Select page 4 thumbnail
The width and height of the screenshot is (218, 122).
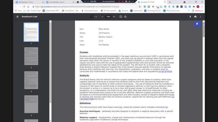pos(31,104)
